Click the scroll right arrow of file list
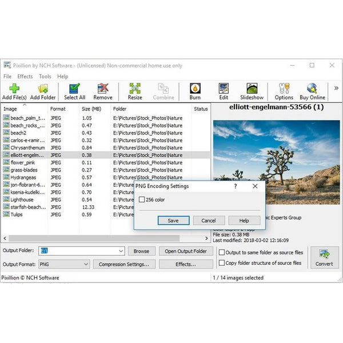This screenshot has height=343, width=343. coord(206,238)
